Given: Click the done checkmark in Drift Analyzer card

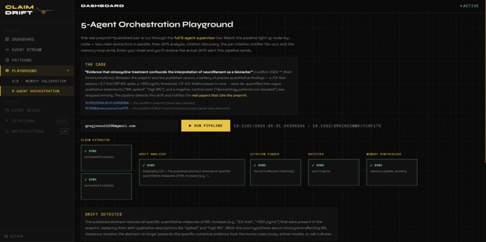Looking at the screenshot, I should 144,166.
